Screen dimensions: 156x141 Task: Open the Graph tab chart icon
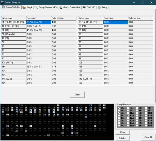tap(24, 8)
